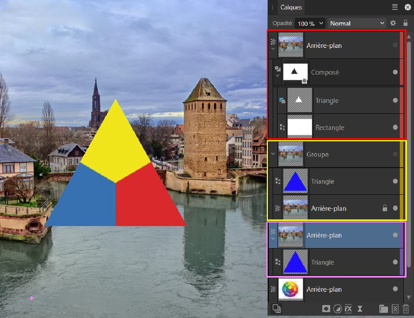Click the yellow color tag on Groupe
Screen dimensions: 414x318
pyautogui.click(x=402, y=154)
